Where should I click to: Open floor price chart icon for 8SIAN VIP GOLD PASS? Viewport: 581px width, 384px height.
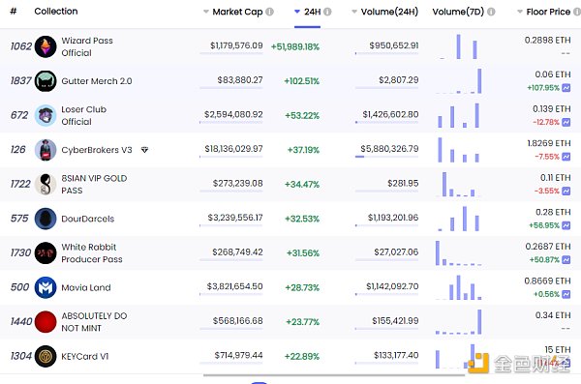[x=566, y=192]
